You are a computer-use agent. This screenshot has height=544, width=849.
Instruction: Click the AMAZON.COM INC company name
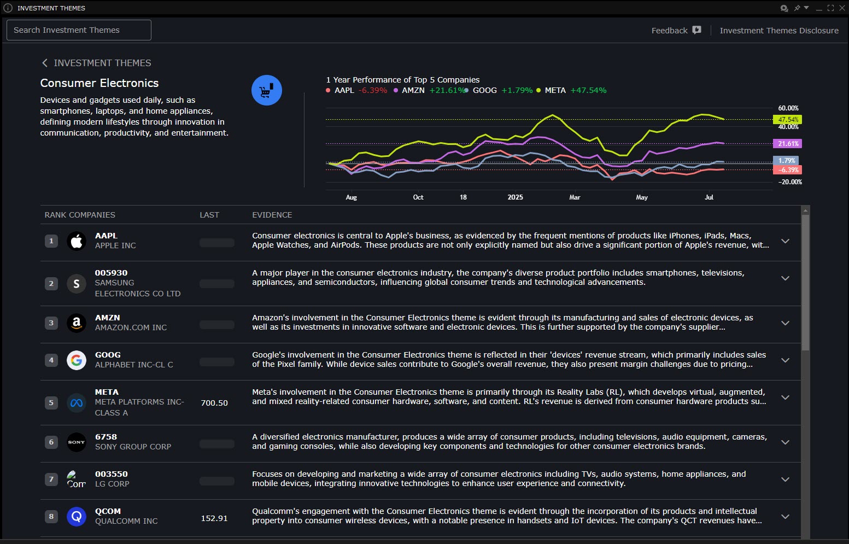pos(131,327)
